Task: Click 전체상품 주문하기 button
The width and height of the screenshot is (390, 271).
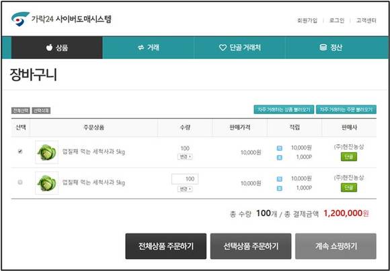Action: point(166,246)
